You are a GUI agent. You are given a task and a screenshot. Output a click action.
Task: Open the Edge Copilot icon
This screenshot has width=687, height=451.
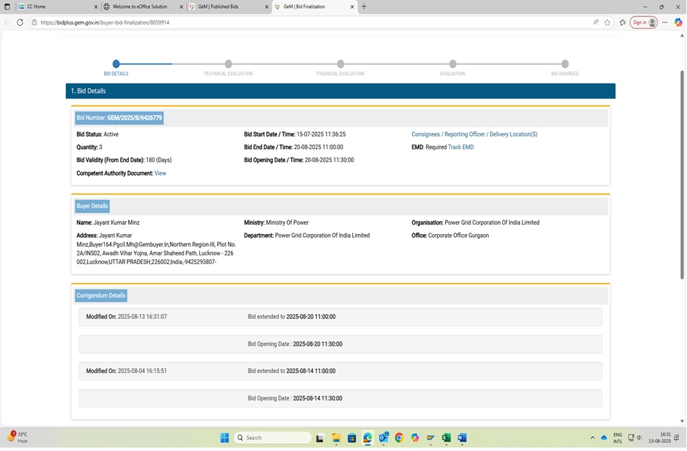click(678, 23)
